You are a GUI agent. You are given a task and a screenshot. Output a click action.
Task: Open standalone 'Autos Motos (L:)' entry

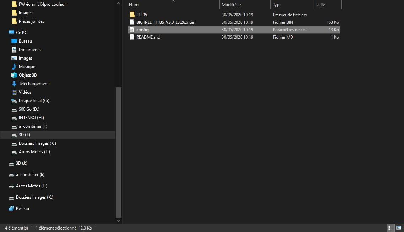[31, 186]
